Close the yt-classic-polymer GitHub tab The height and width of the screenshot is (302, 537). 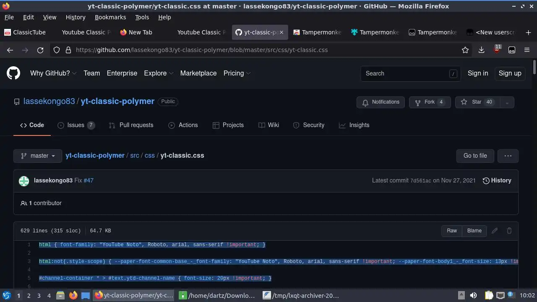click(x=282, y=32)
